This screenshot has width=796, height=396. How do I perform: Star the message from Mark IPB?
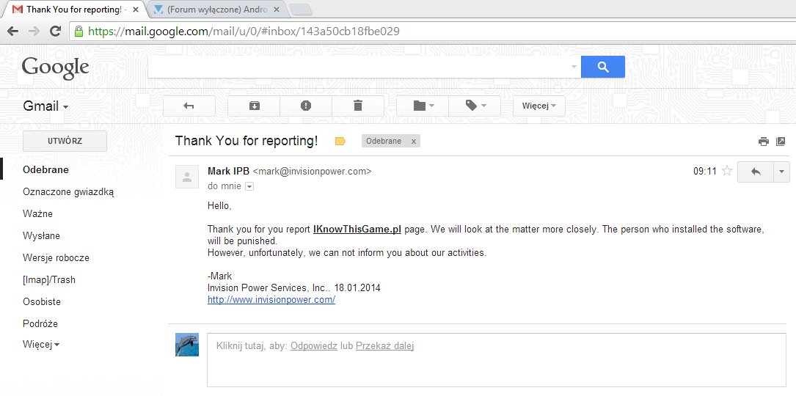point(727,172)
